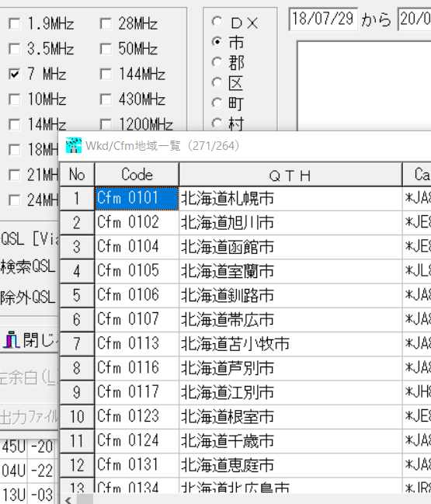This screenshot has height=504, width=431.
Task: Select cell Cfm 0131
Action: point(137,465)
